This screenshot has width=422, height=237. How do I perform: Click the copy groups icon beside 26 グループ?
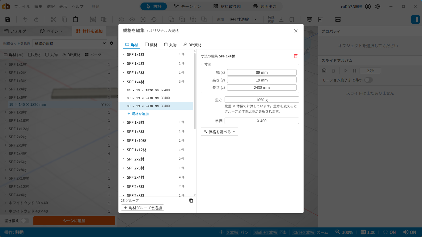191,201
